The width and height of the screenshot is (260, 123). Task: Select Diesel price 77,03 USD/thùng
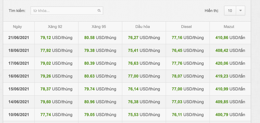point(188,102)
